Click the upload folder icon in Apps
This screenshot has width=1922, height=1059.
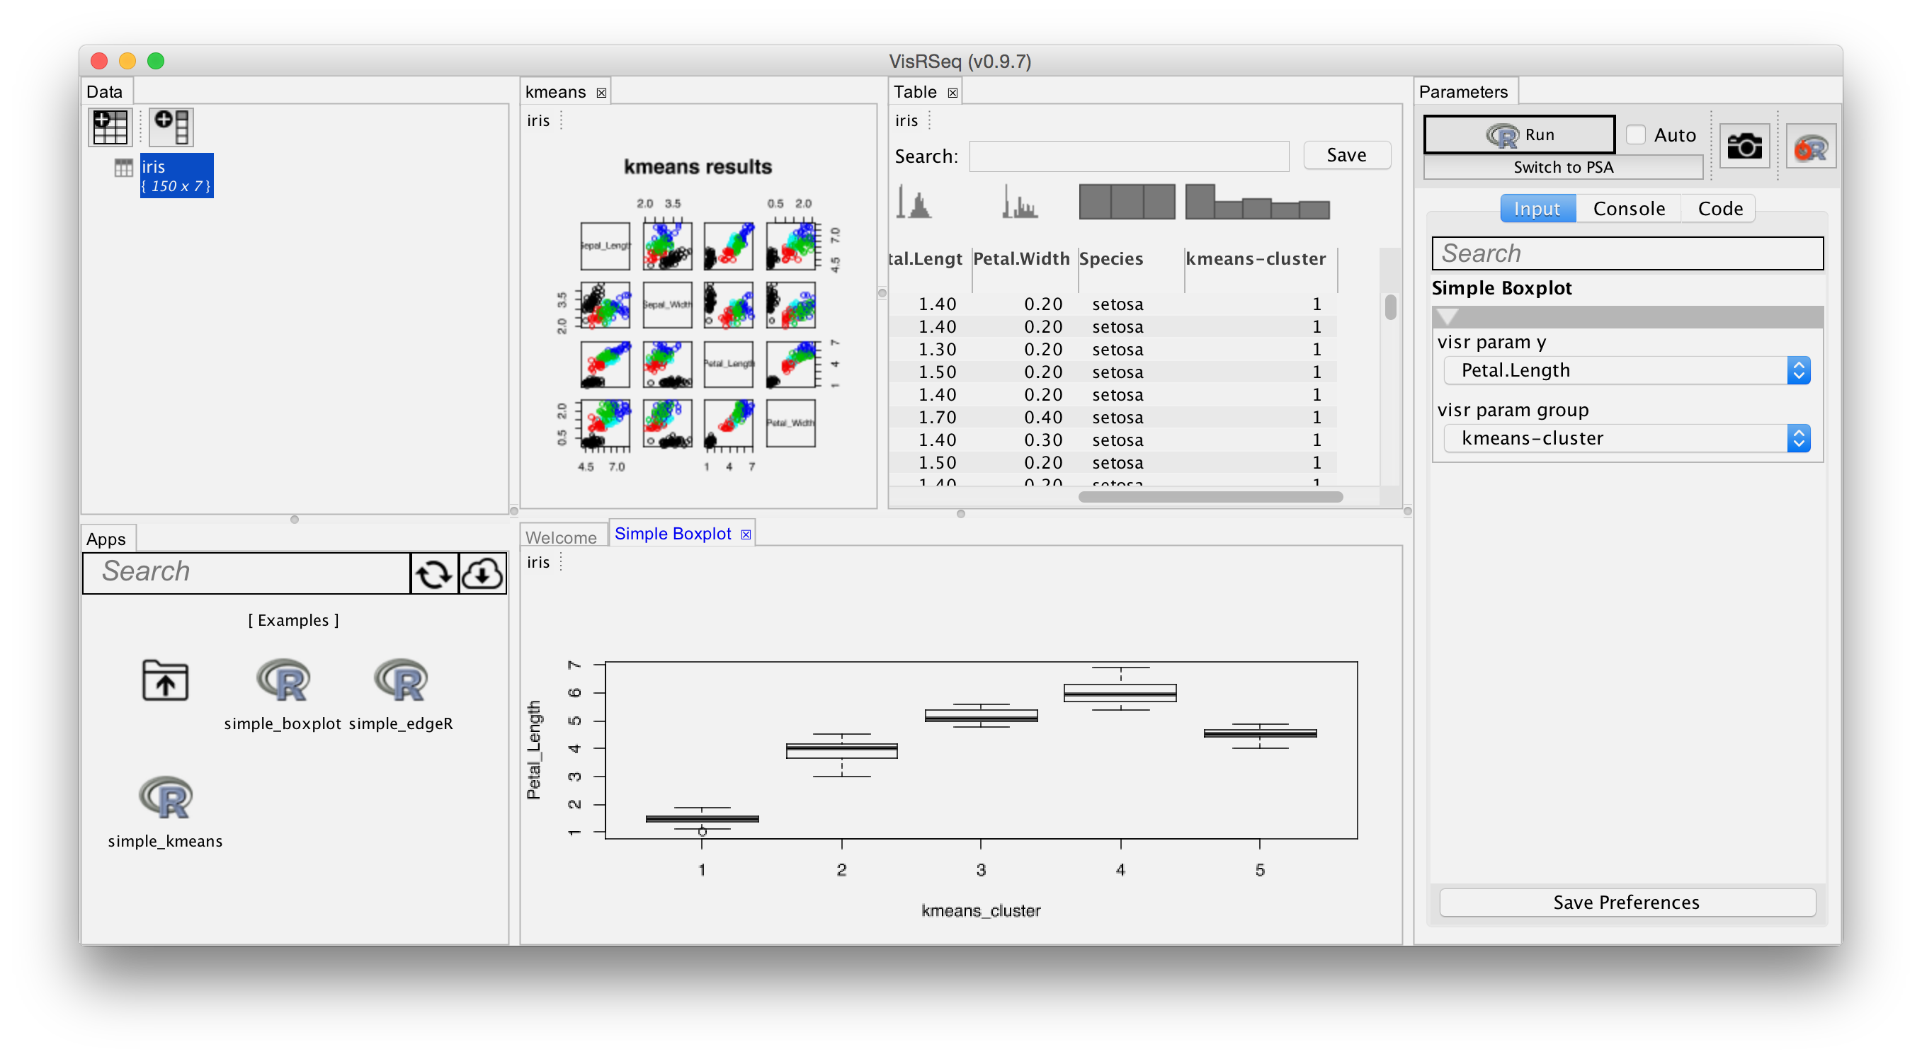(166, 680)
